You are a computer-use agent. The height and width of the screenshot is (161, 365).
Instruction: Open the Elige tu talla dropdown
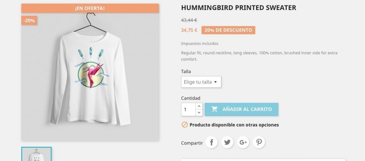(x=201, y=82)
